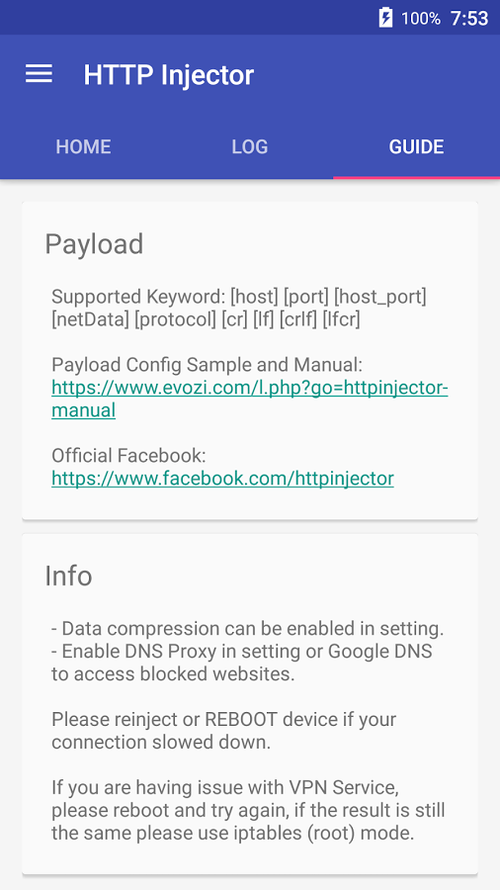Tap the 100% battery percentage text
Image resolution: width=500 pixels, height=890 pixels.
coord(421,19)
